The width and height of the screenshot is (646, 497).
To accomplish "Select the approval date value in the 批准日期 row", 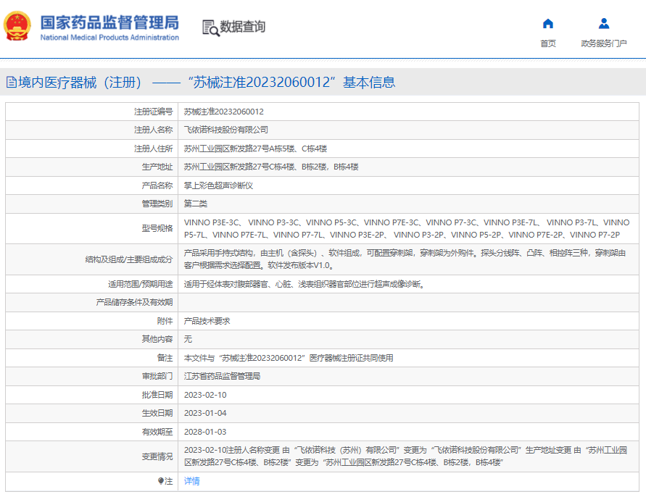I will click(x=205, y=395).
